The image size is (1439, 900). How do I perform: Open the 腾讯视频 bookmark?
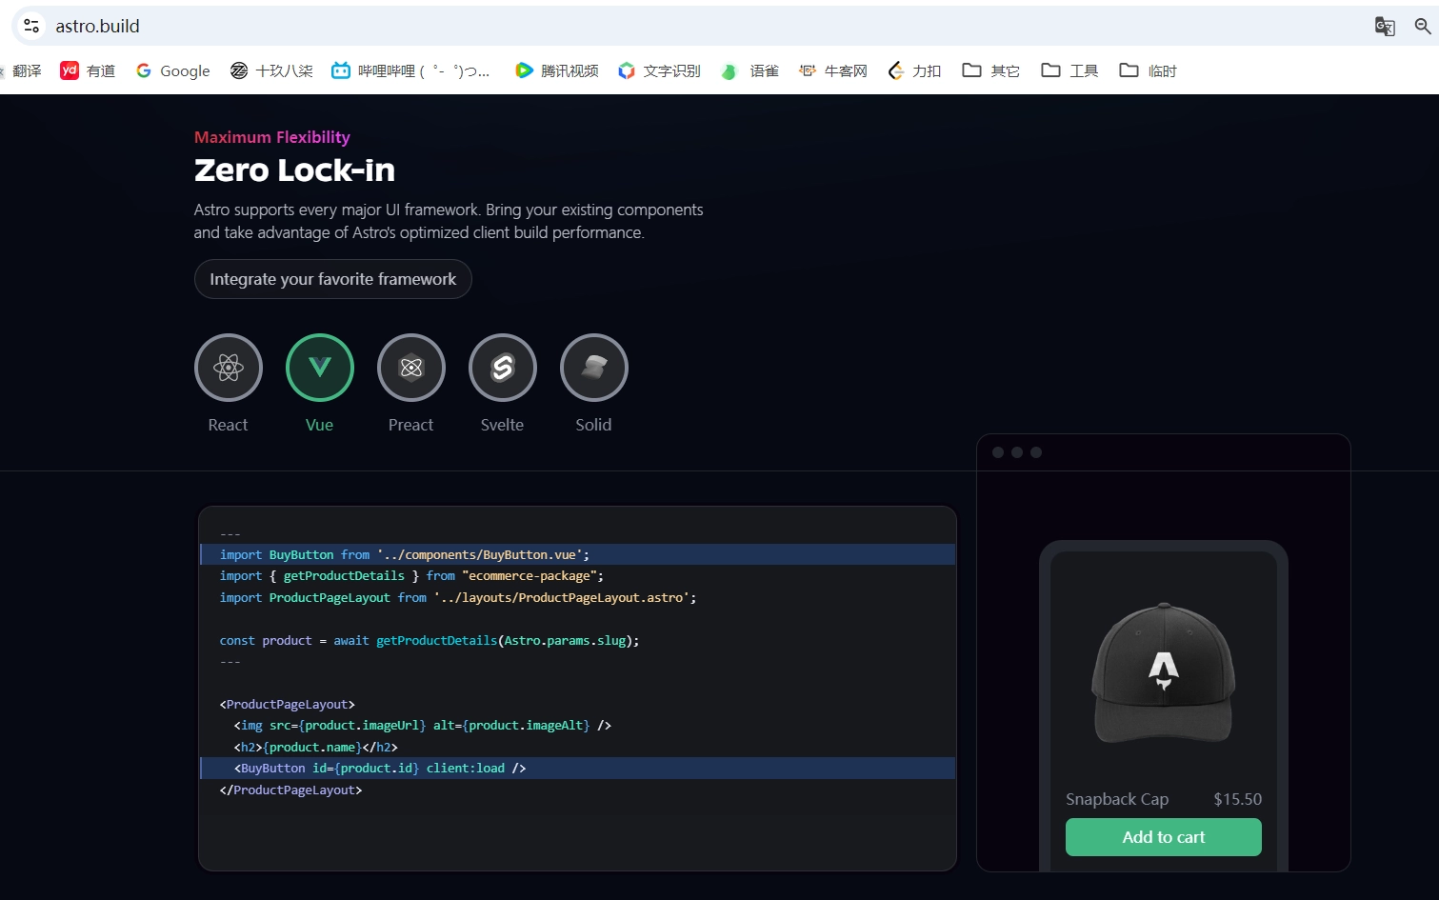557,70
